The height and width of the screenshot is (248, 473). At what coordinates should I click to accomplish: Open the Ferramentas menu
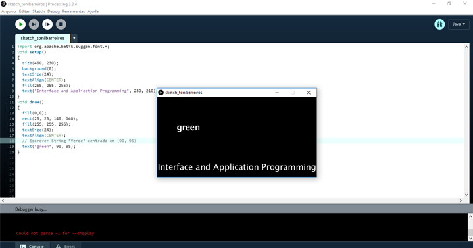74,11
